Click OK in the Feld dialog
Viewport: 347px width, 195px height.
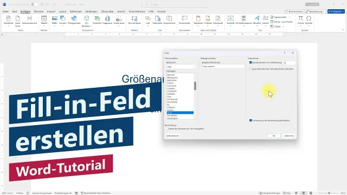coord(274,136)
